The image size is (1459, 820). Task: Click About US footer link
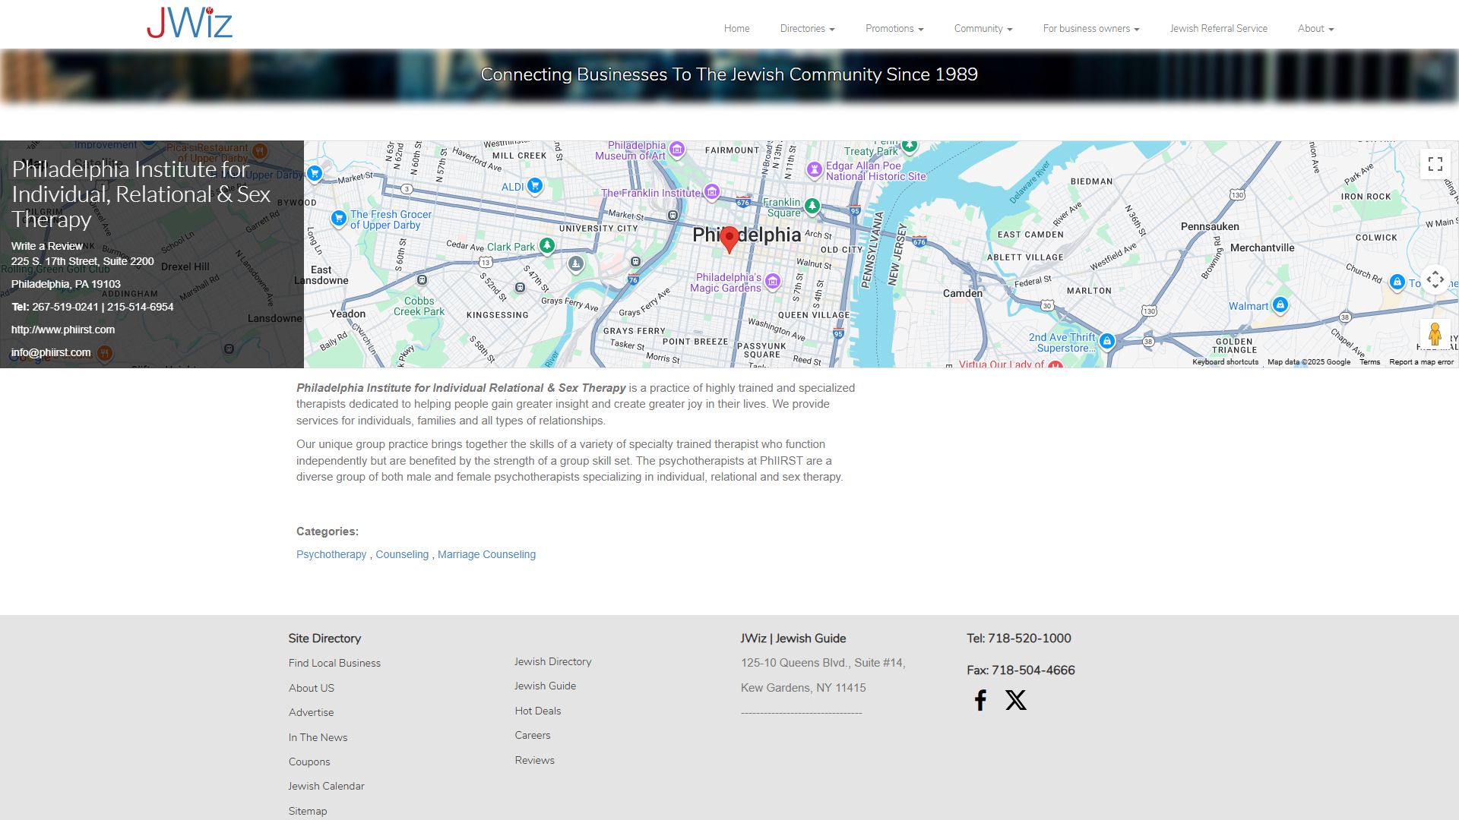tap(312, 688)
